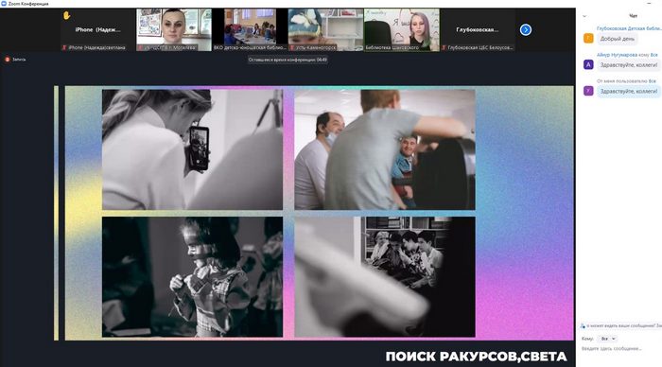662x367 pixels.
Task: Open the 'Кому: Все' recipient dropdown
Action: pos(608,339)
